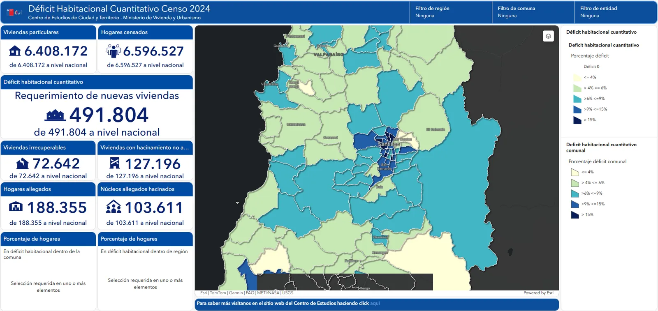Click the house icon beside 6.408.172
This screenshot has width=658, height=311.
click(15, 51)
